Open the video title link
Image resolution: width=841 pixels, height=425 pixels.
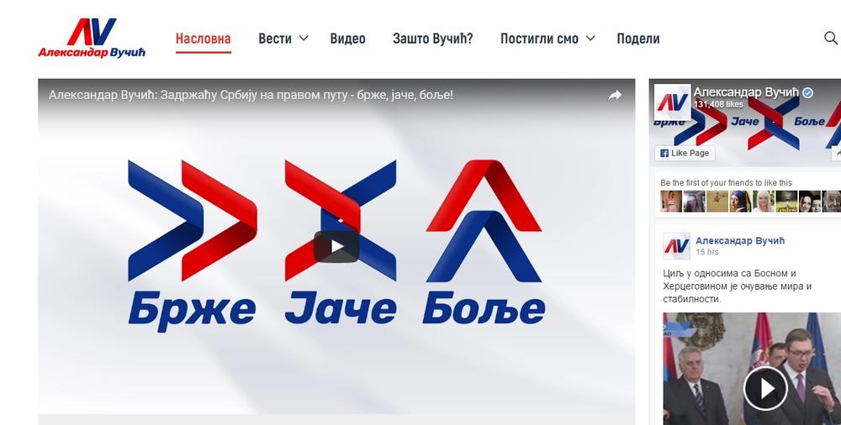click(251, 95)
